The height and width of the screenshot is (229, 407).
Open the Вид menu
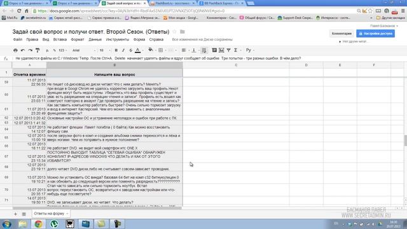pos(46,39)
